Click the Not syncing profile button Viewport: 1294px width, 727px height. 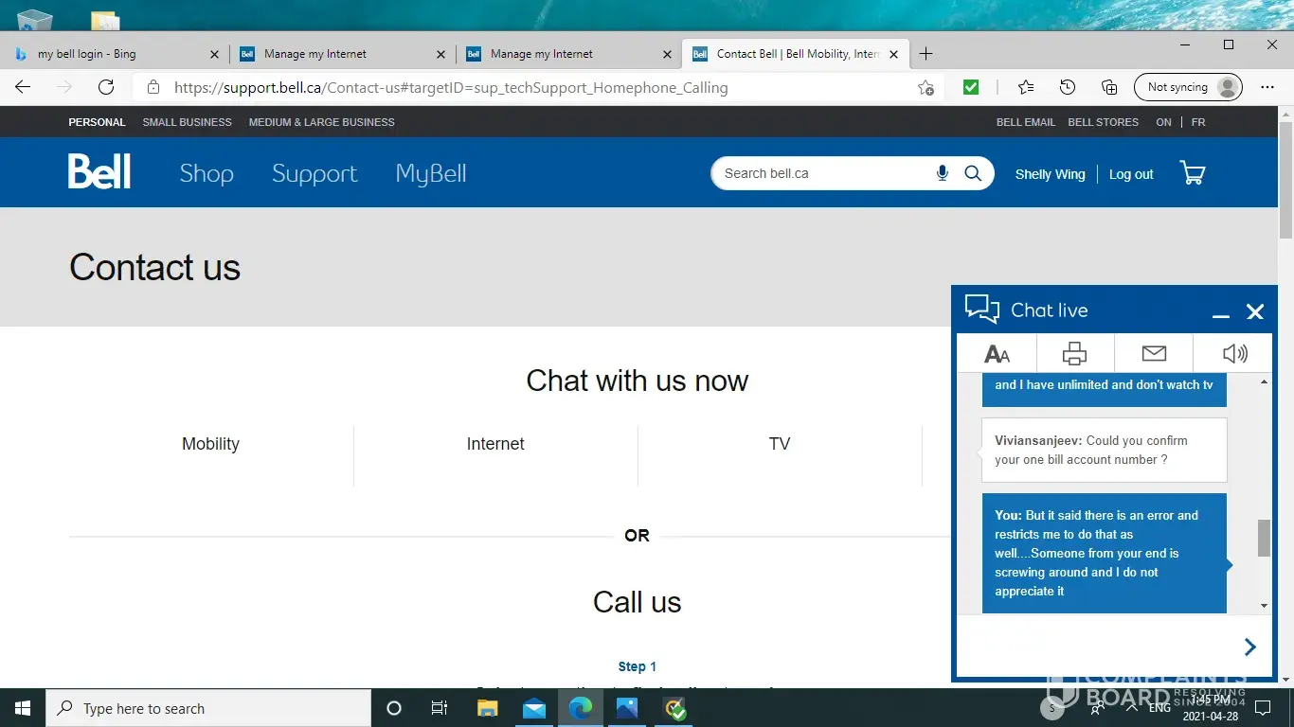(1188, 87)
